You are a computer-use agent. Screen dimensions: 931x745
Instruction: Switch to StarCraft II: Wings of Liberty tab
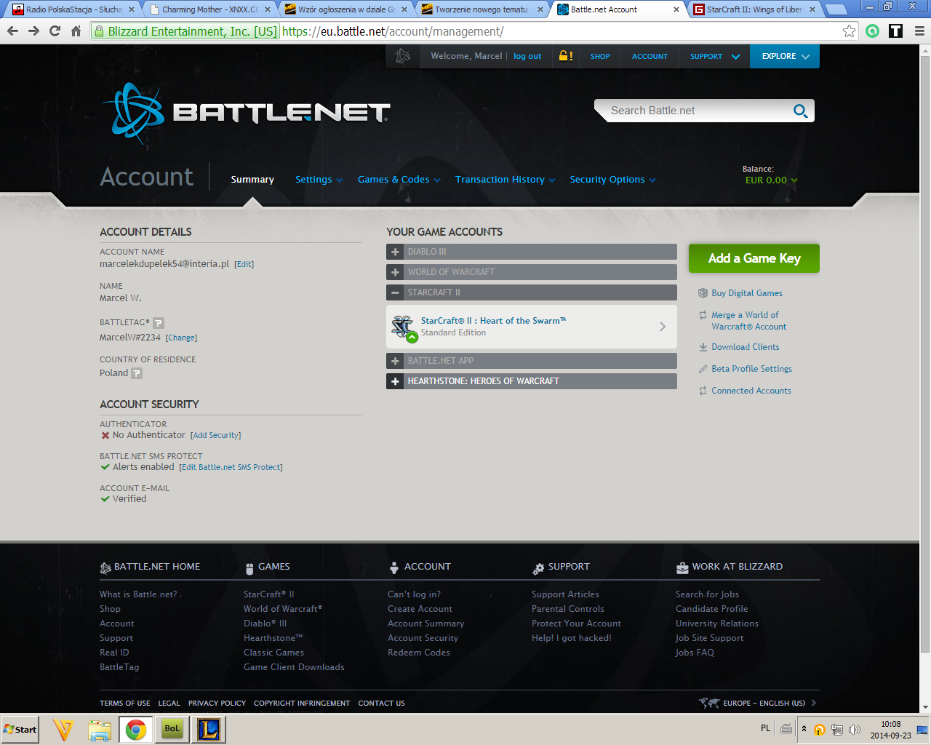(x=754, y=9)
